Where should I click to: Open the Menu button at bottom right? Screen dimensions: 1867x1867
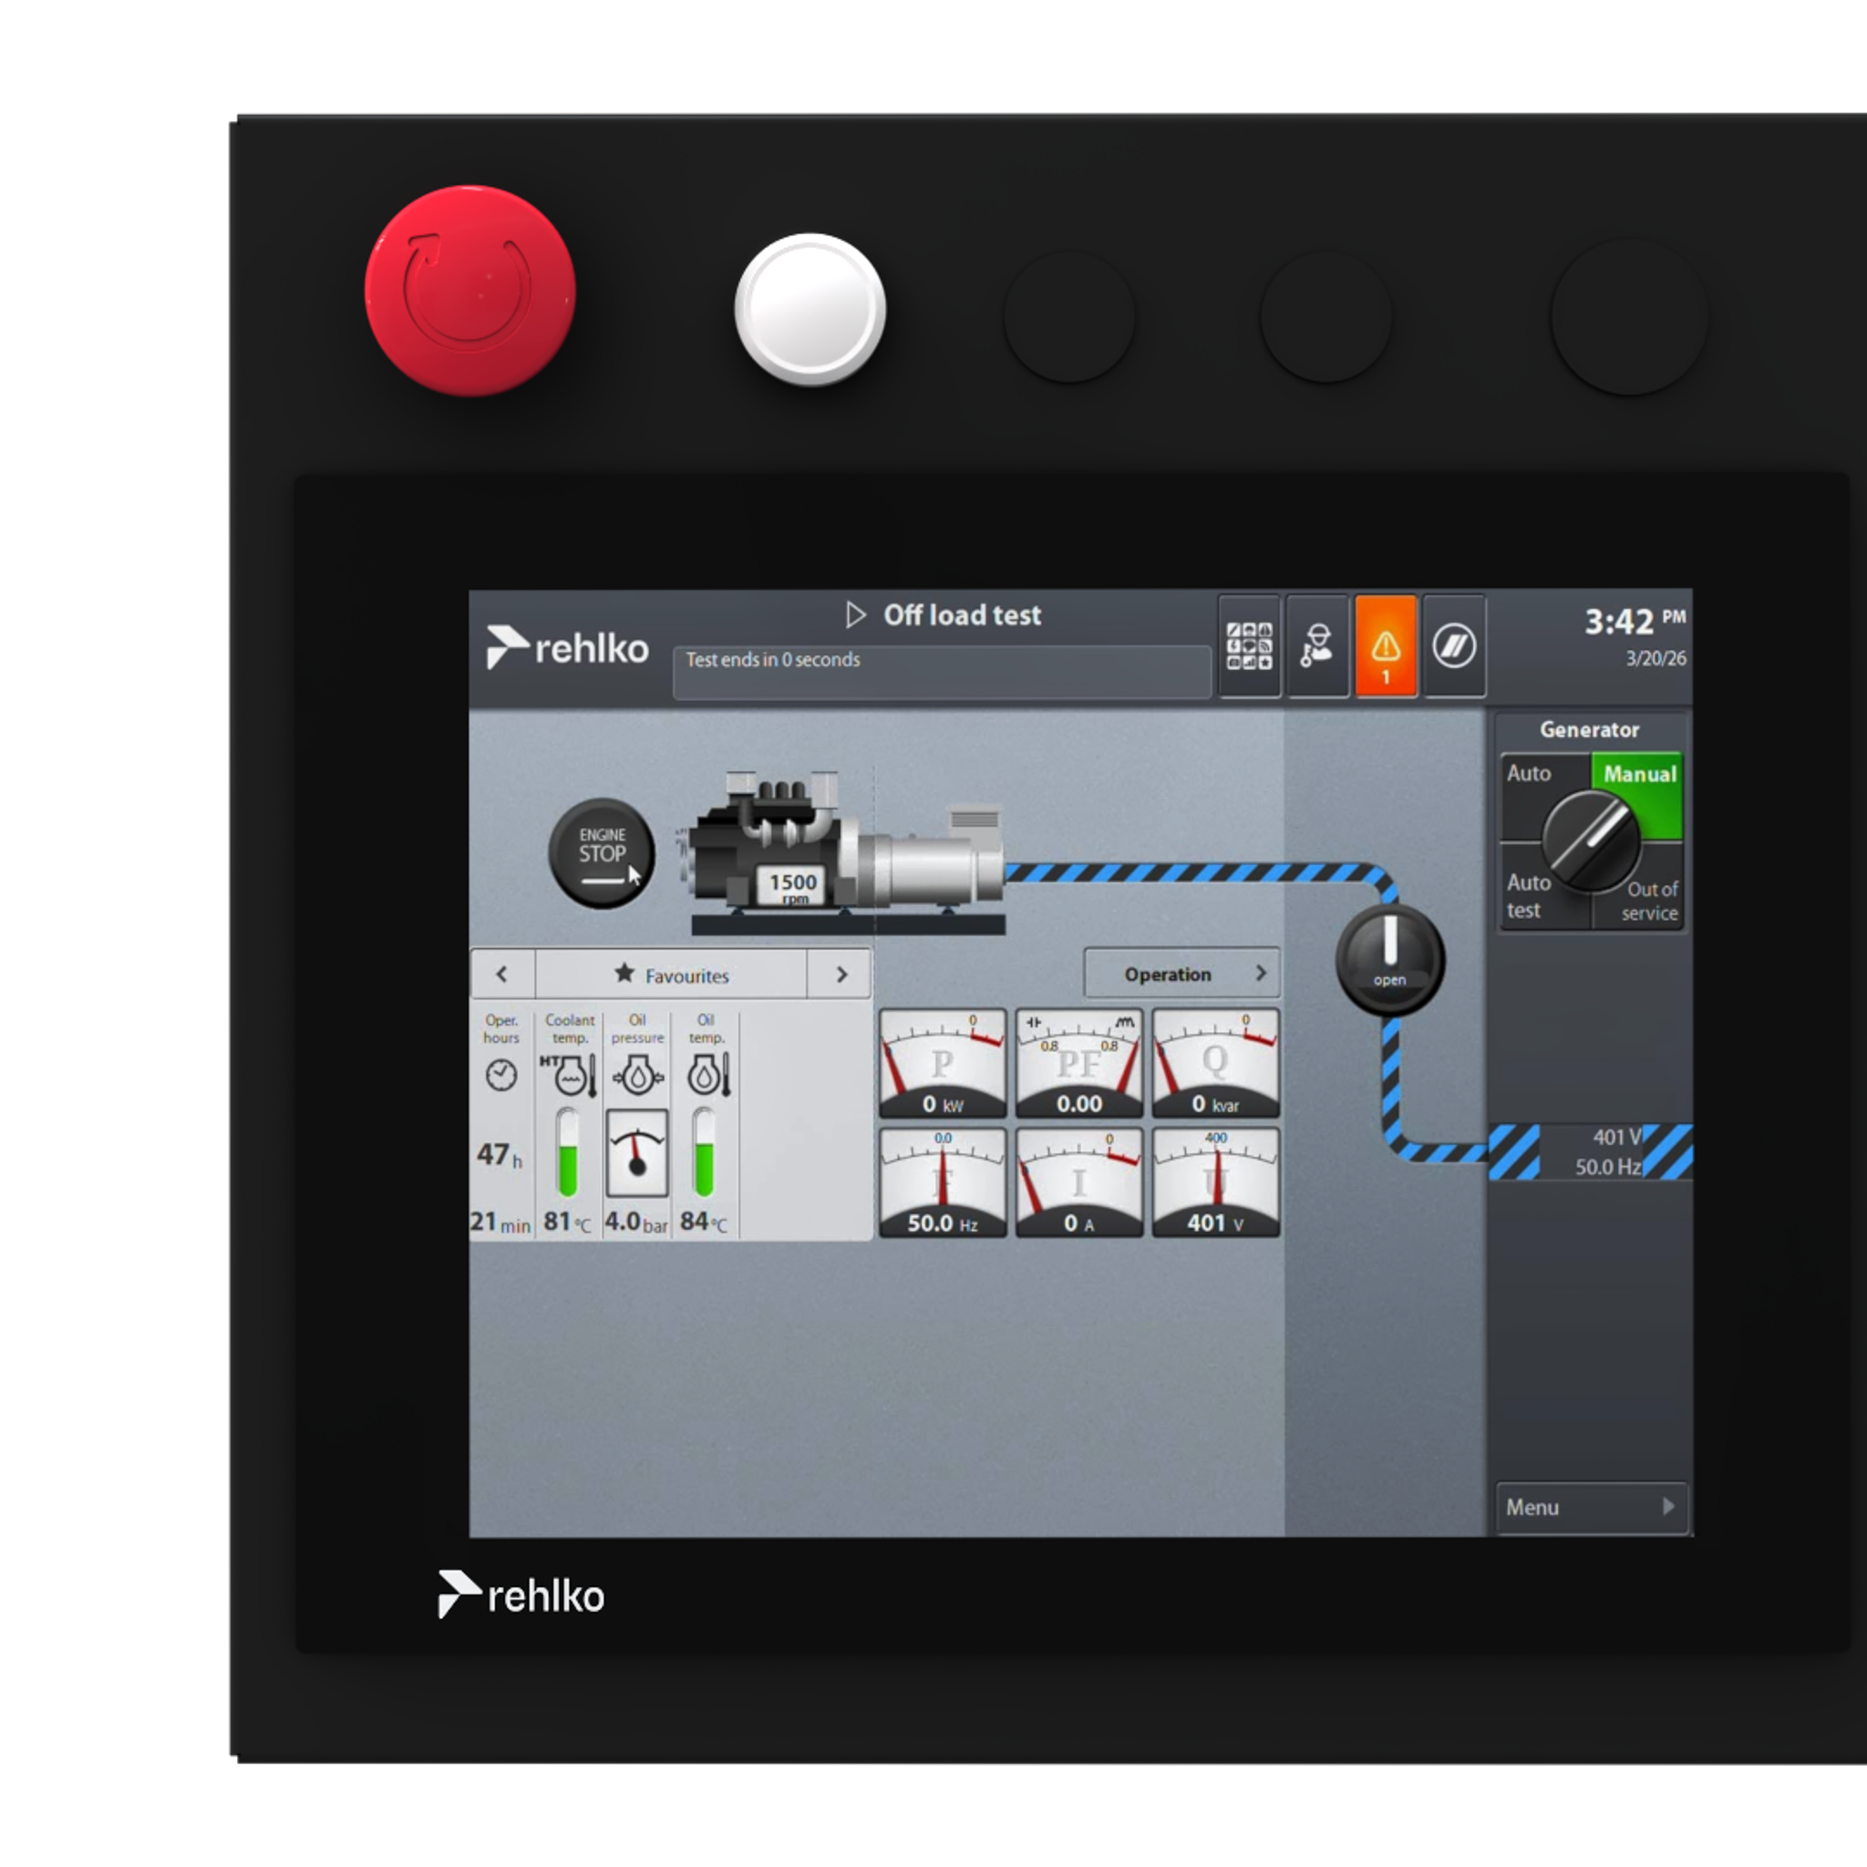pos(1591,1507)
